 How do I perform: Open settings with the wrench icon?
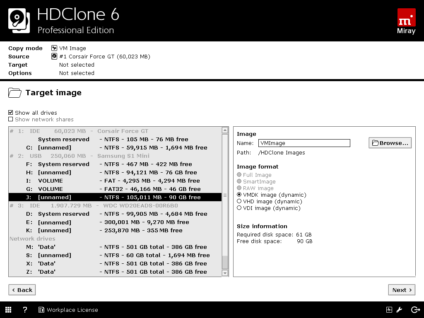pyautogui.click(x=400, y=310)
